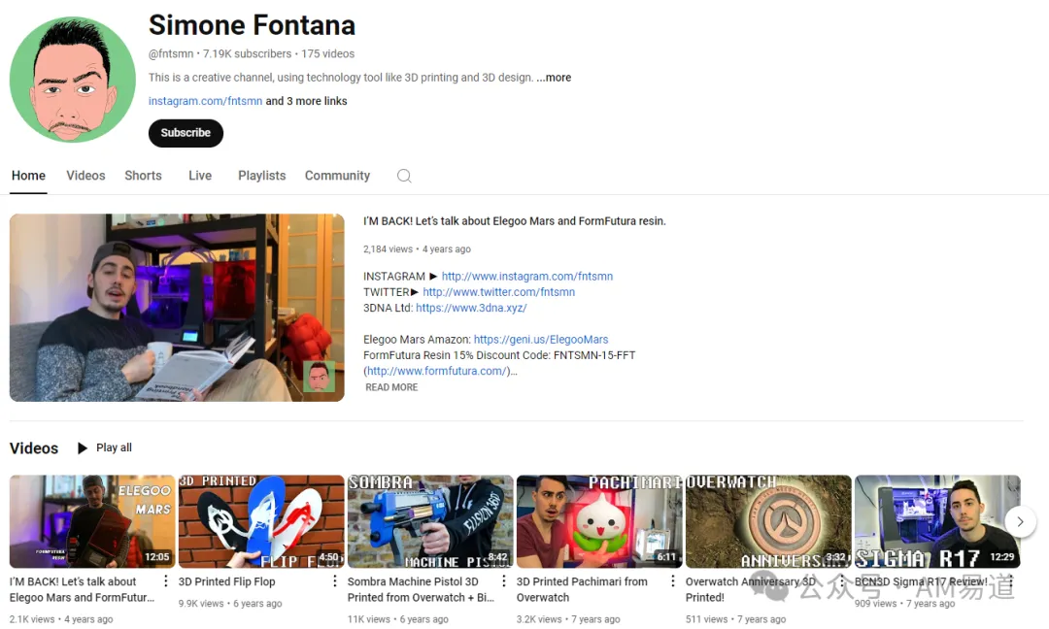The width and height of the screenshot is (1049, 629).
Task: Click the channel search magnifier icon
Action: (404, 176)
